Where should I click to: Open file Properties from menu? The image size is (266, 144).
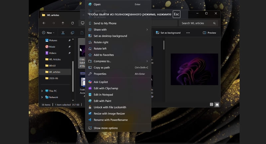click(x=118, y=74)
